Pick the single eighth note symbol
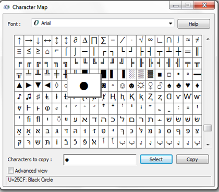Image resolution: width=219 pixels, height=192 pixels. [x=19, y=97]
